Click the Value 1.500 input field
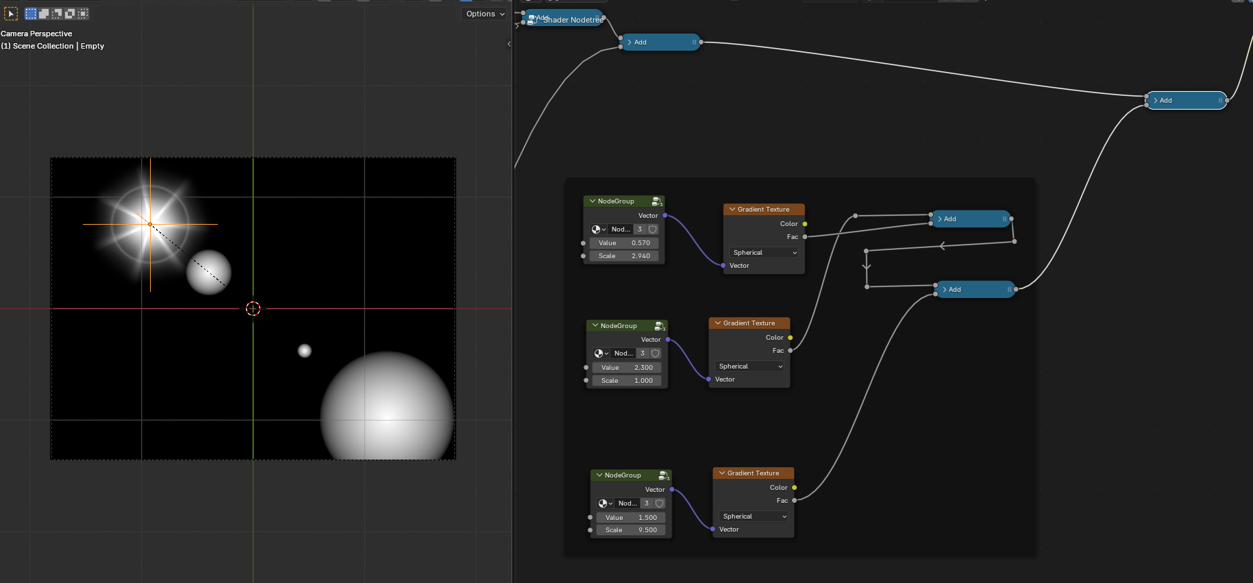Image resolution: width=1253 pixels, height=583 pixels. (631, 518)
